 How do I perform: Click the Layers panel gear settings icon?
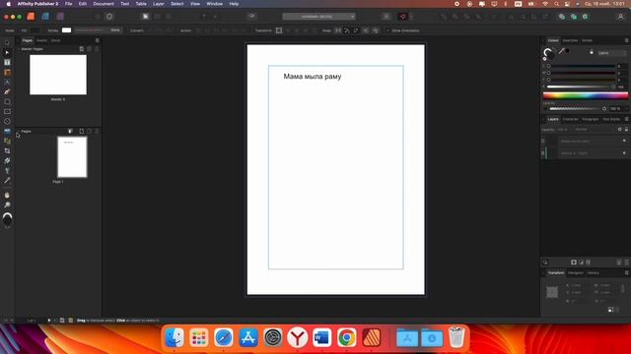click(x=620, y=129)
